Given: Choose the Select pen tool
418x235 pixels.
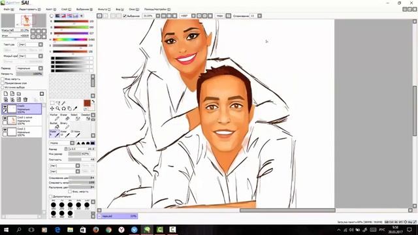Looking at the screenshot, I should click(76, 117).
